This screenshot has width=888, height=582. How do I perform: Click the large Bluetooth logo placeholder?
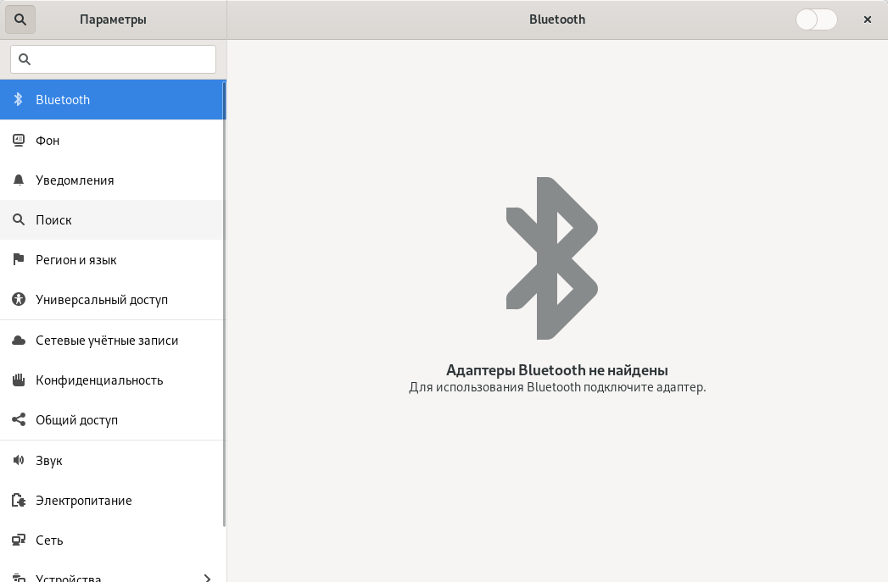552,258
